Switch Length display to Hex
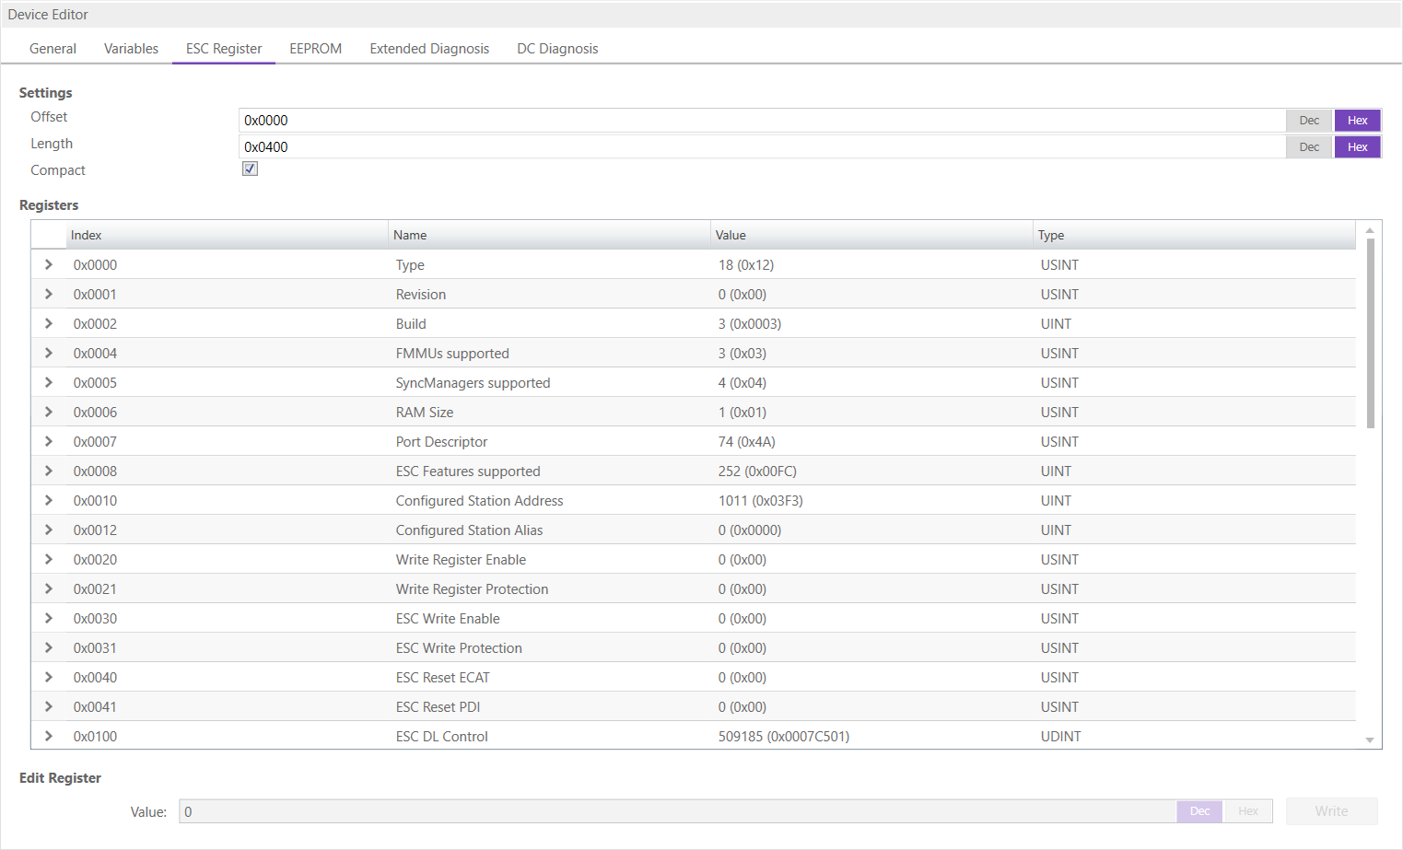This screenshot has height=850, width=1403. coord(1357,147)
